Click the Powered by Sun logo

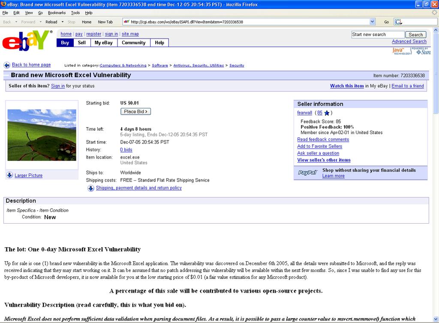click(421, 51)
